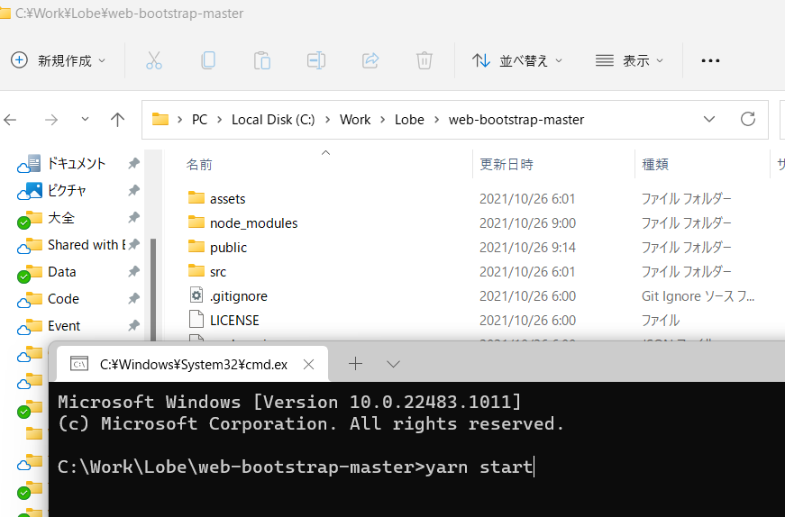The width and height of the screenshot is (785, 517).
Task: Unpin Code using its pin icon
Action: [133, 298]
